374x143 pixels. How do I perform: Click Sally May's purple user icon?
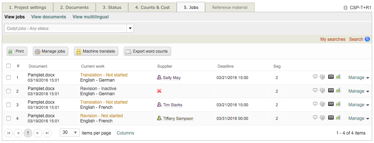click(159, 77)
